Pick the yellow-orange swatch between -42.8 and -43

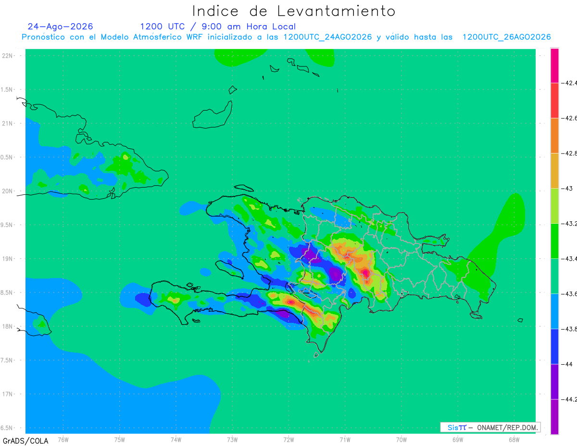[554, 171]
